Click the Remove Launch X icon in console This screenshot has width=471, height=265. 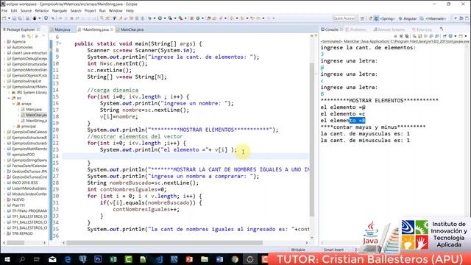[401, 36]
